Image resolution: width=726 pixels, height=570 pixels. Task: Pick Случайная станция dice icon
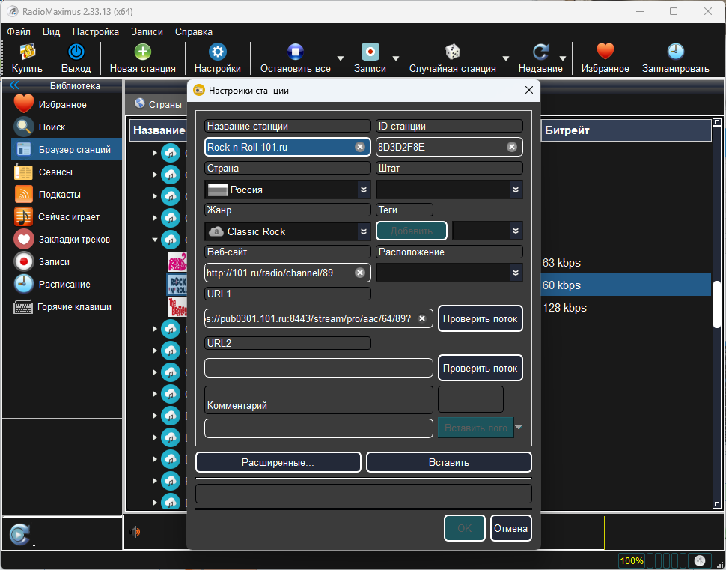452,52
